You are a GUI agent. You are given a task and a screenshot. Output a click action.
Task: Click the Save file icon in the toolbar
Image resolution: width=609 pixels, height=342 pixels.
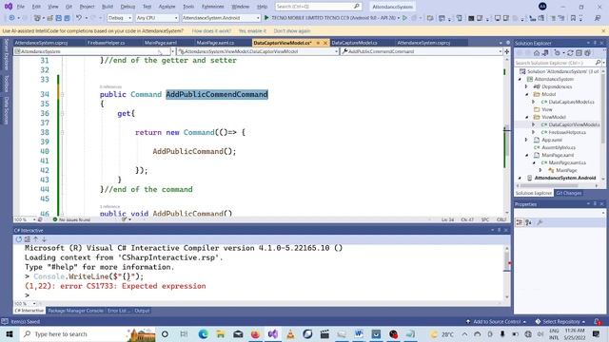click(x=59, y=18)
